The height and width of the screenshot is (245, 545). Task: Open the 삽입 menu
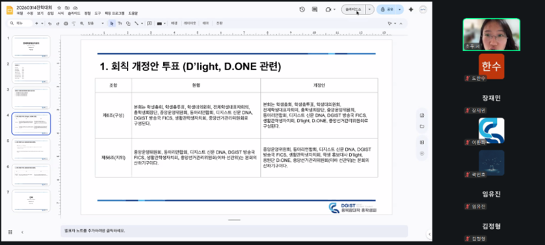50,14
